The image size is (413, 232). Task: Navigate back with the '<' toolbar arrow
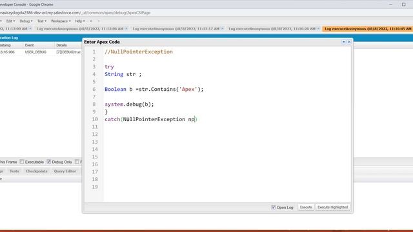coord(91,21)
